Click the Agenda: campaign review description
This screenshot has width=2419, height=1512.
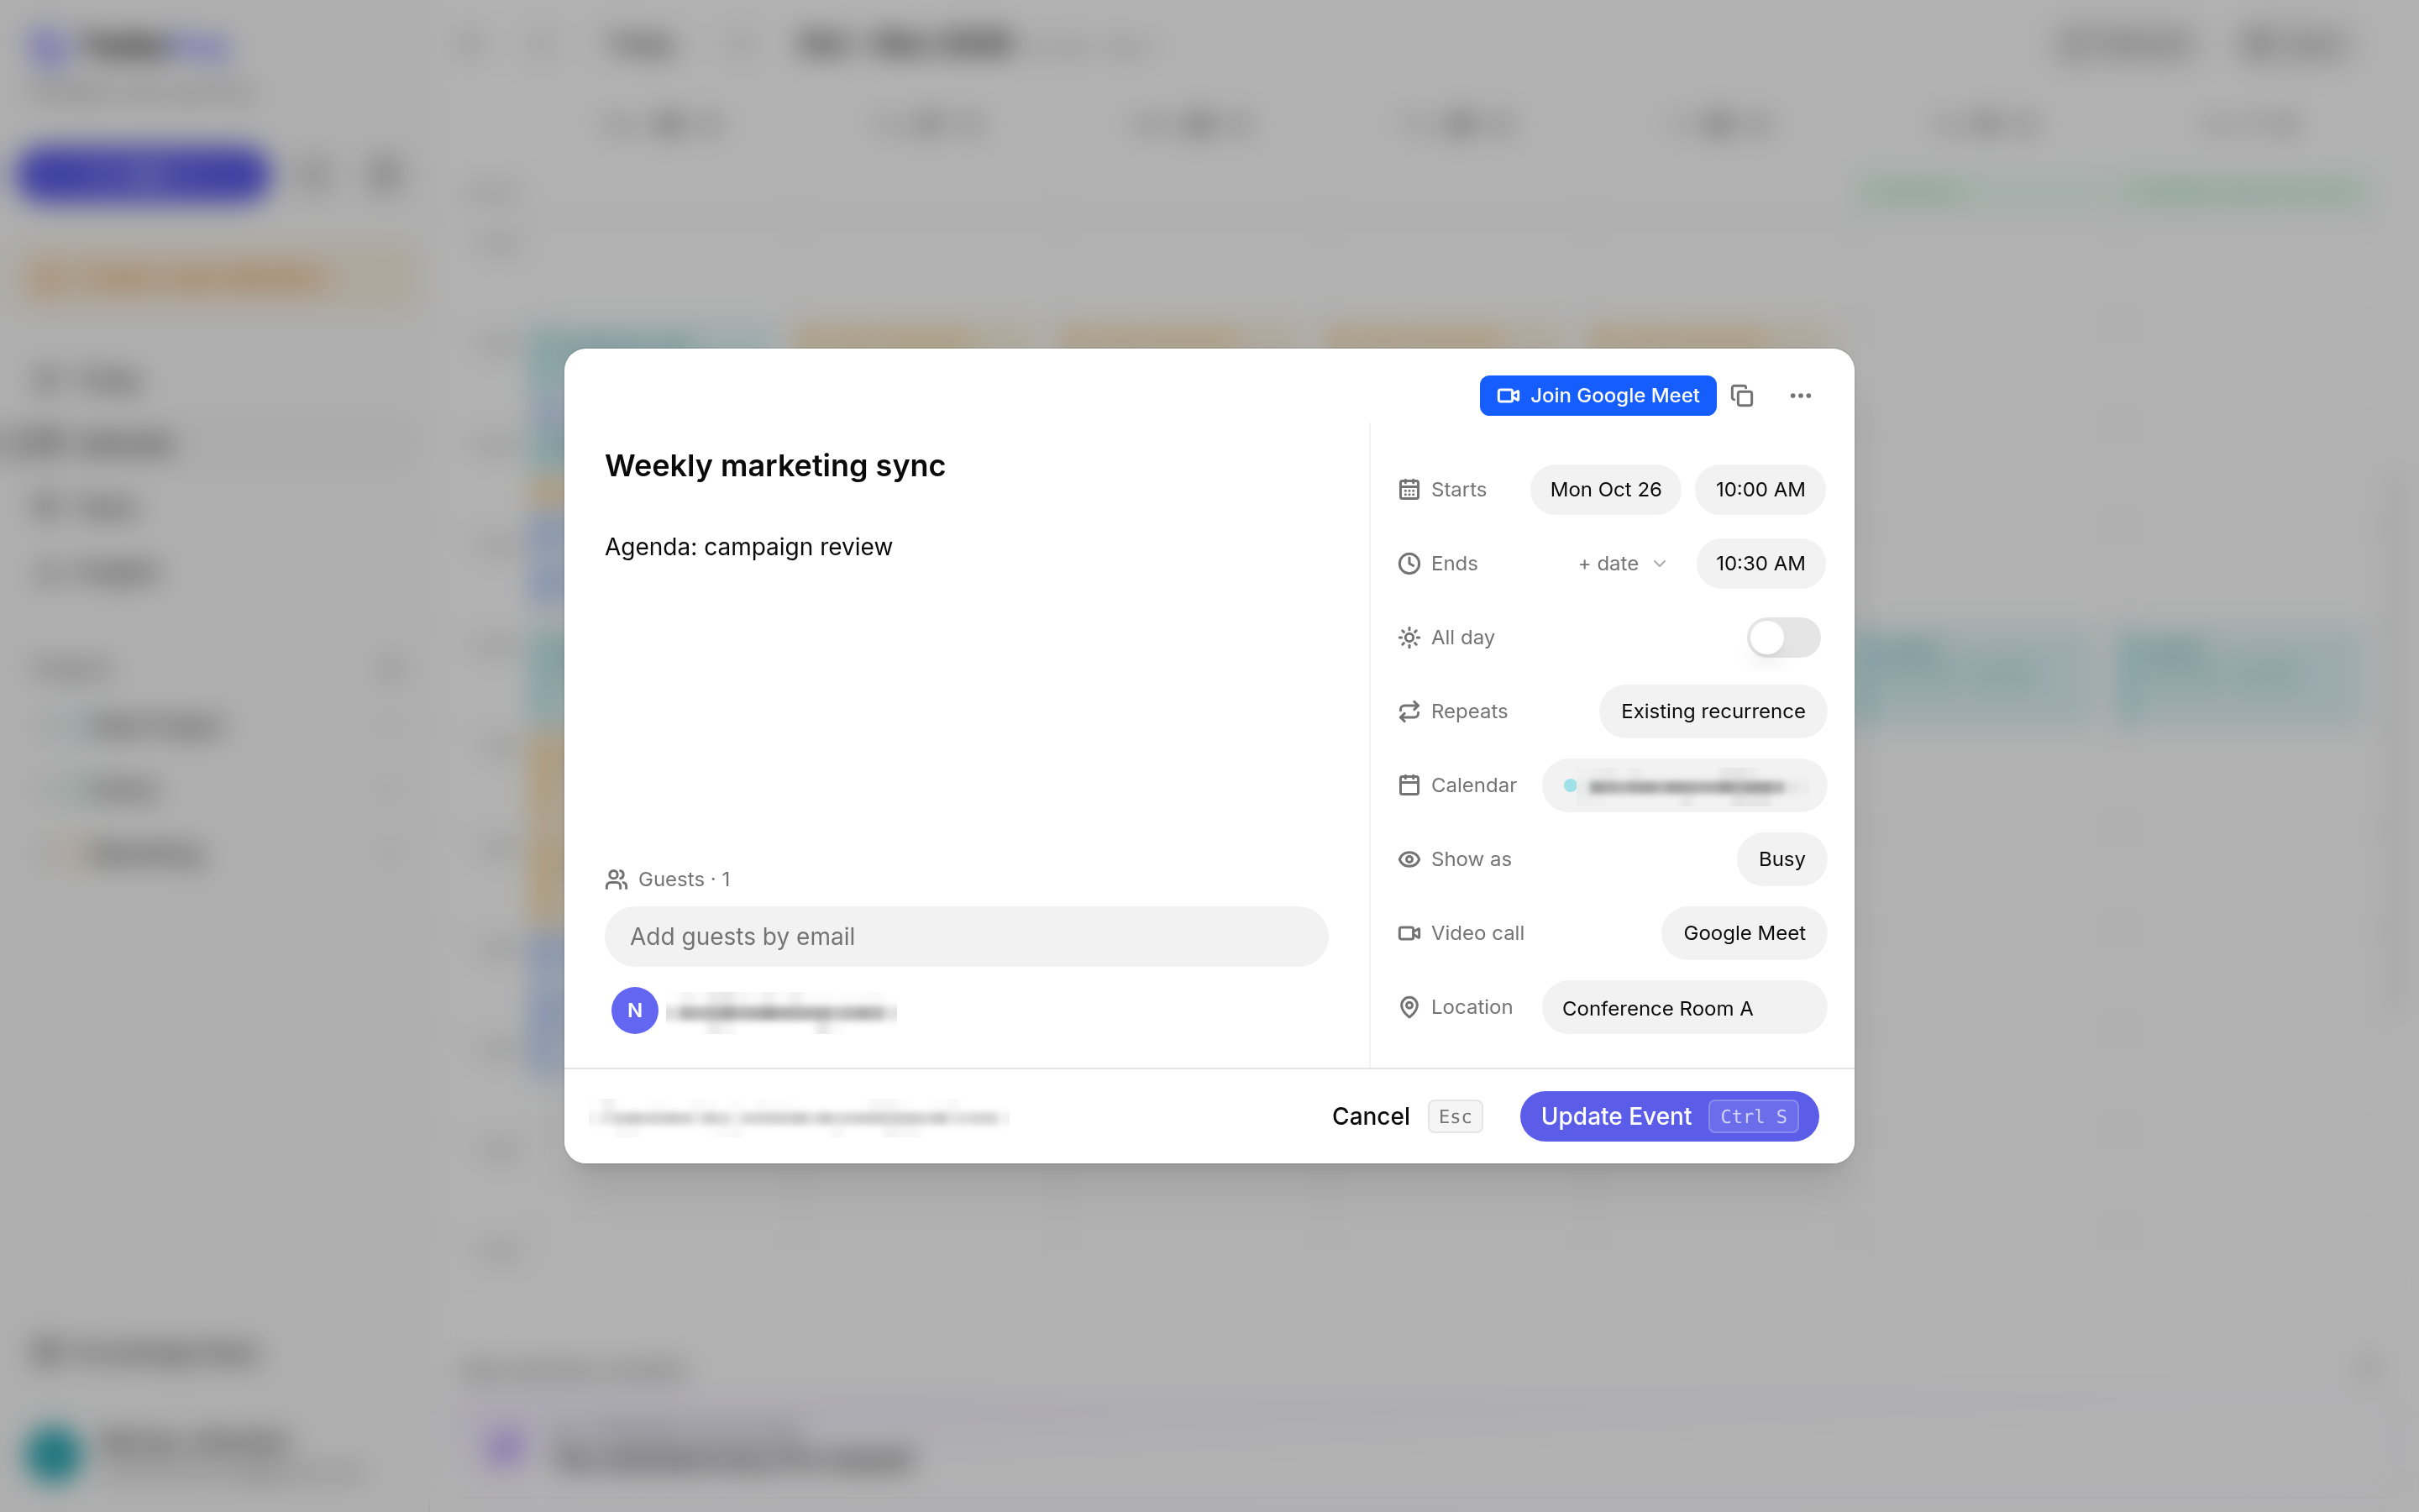tap(748, 548)
